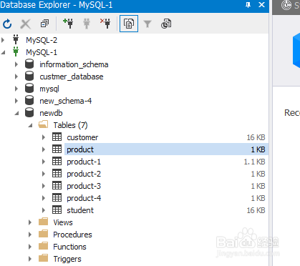This screenshot has height=266, width=300.
Task: Click the MySQL-2 black plug icon
Action: coord(16,39)
